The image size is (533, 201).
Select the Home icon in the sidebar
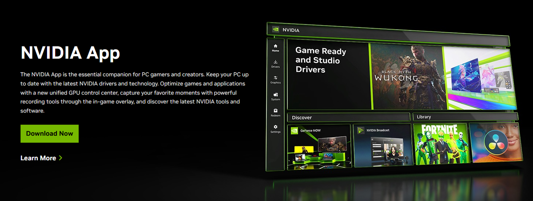[x=275, y=46]
